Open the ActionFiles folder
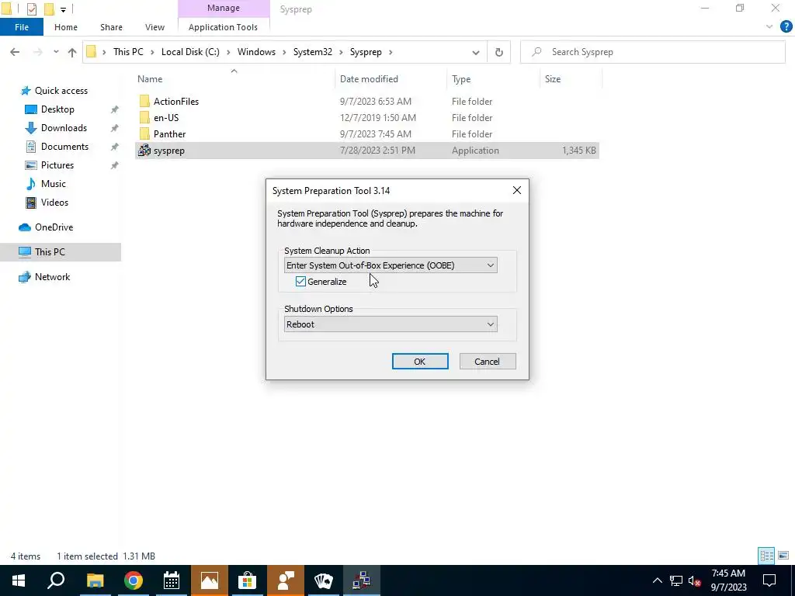Image resolution: width=795 pixels, height=596 pixels. tap(176, 102)
